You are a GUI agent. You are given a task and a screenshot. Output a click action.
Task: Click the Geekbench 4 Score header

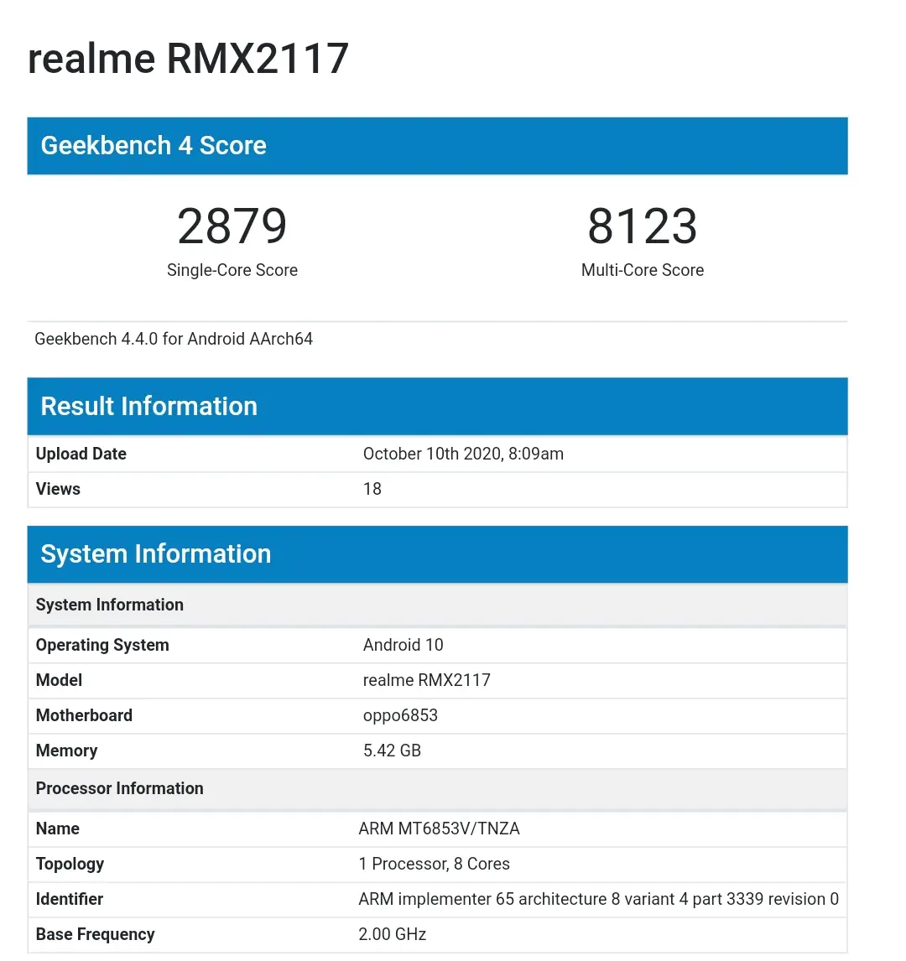coord(437,146)
